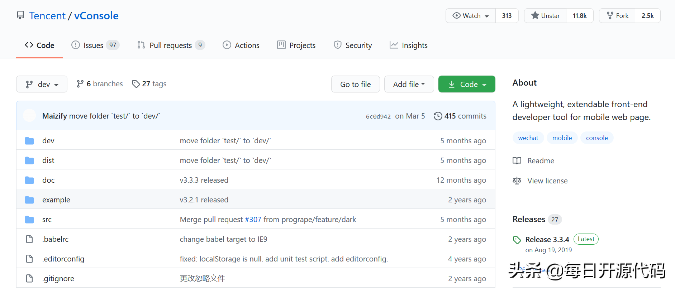675x288 pixels.
Task: Switch to the Issues tab
Action: point(95,45)
